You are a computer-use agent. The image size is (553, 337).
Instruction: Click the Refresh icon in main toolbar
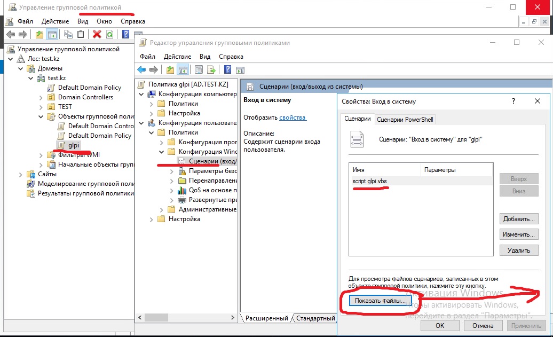109,34
